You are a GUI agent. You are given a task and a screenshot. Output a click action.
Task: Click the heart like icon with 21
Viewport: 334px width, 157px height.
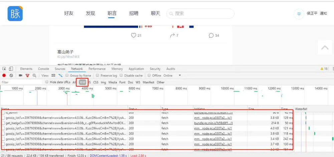[x=134, y=35]
